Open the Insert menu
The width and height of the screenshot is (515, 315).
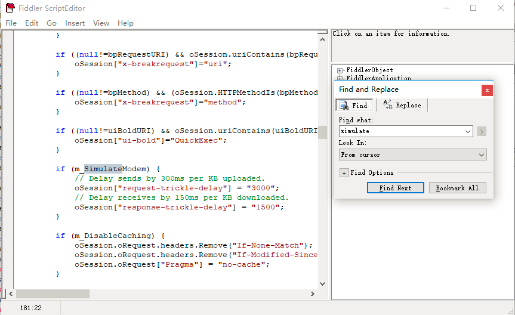tap(75, 23)
